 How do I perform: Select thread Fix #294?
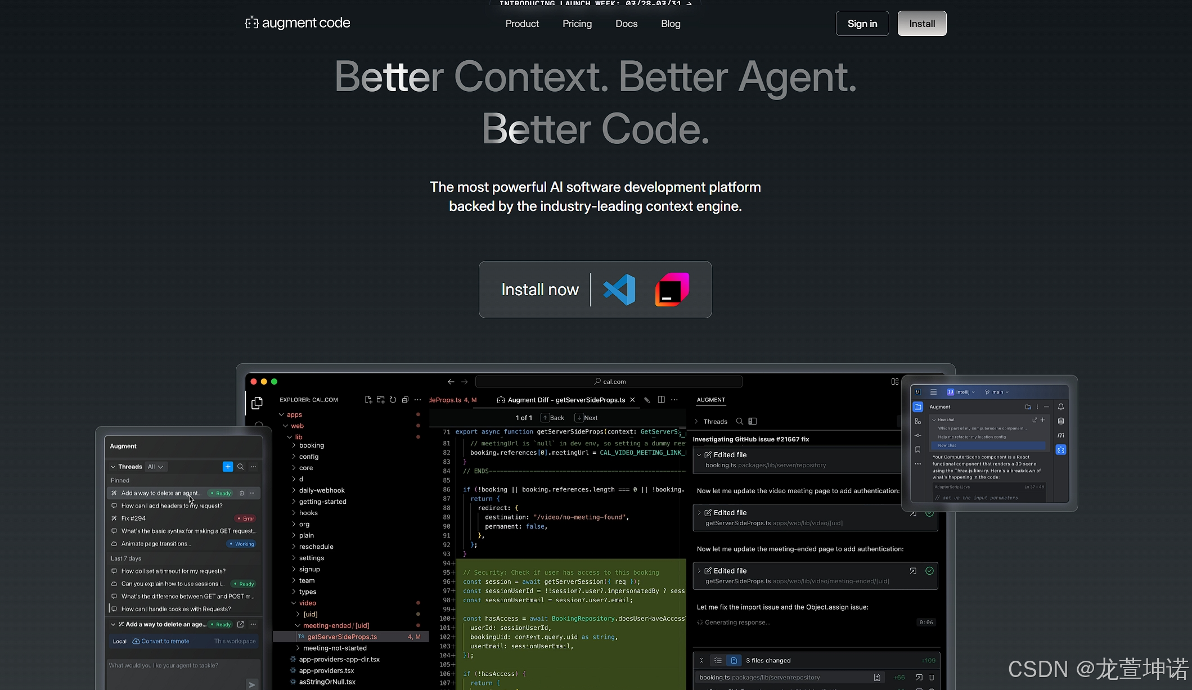183,518
